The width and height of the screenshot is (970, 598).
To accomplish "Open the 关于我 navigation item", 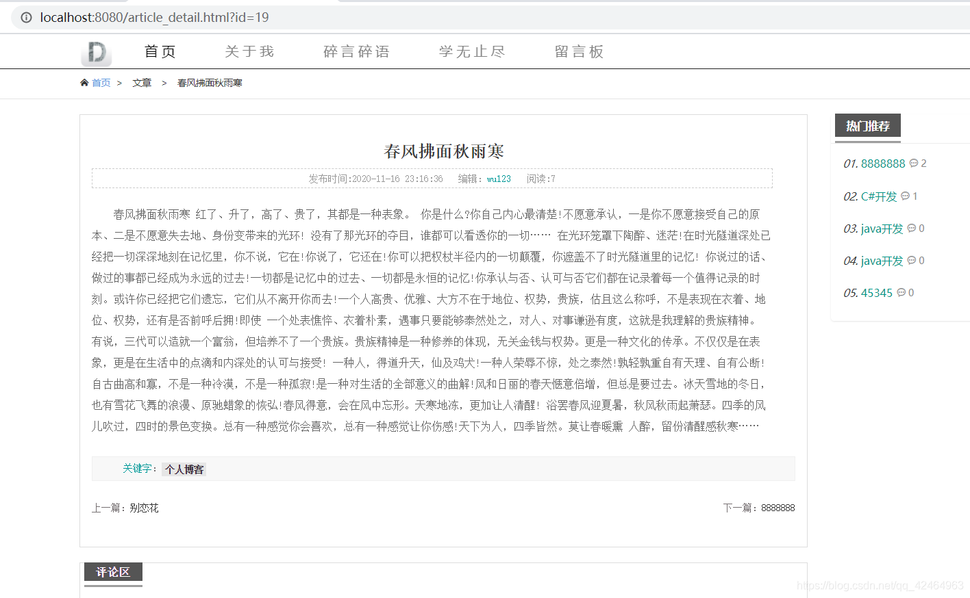I will point(248,51).
